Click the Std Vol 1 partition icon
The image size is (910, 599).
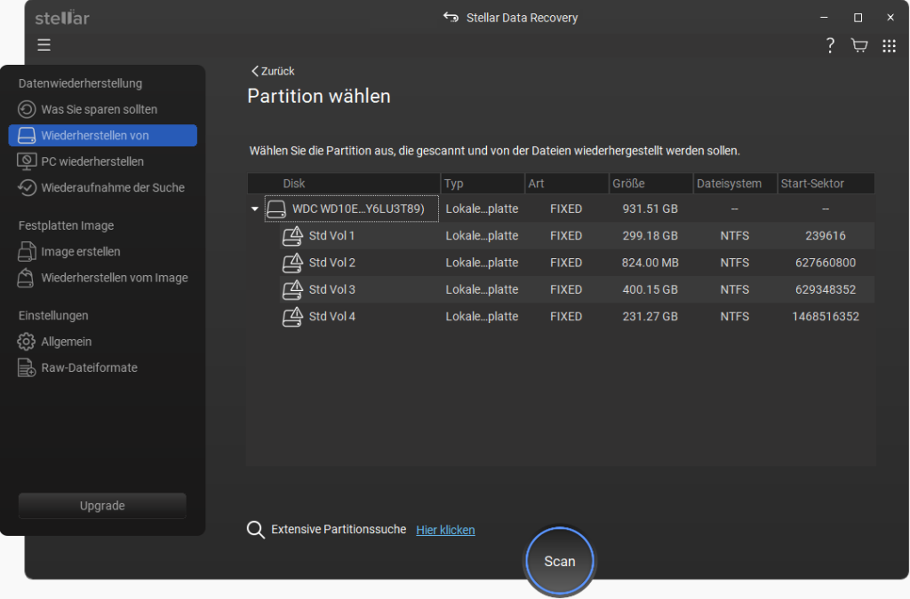(292, 236)
